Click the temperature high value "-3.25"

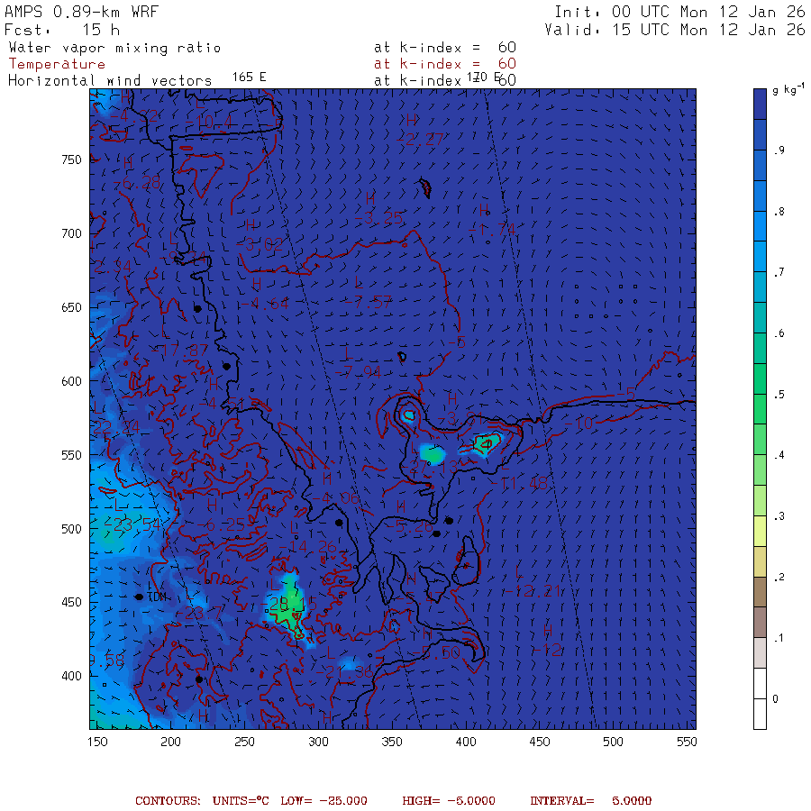pos(378,218)
